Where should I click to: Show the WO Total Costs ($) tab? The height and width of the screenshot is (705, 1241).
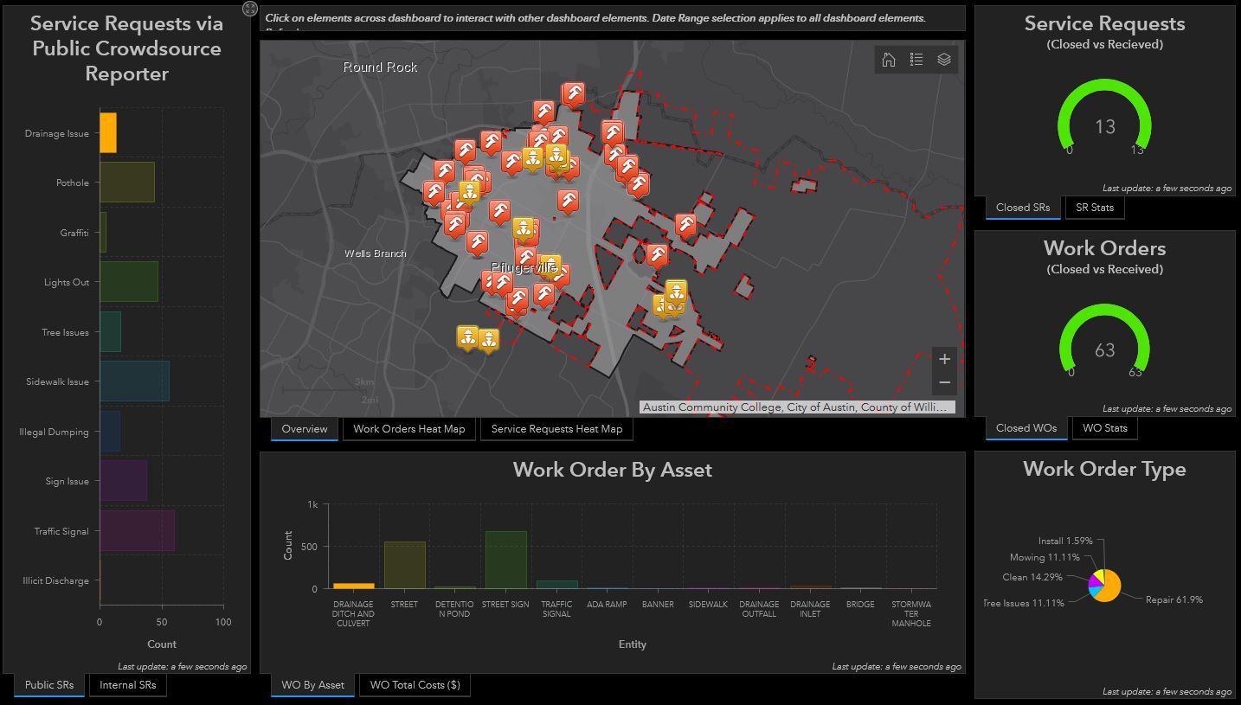pyautogui.click(x=415, y=685)
